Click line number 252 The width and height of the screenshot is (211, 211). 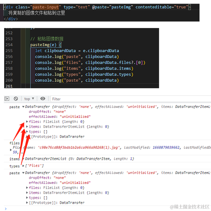pyautogui.click(x=9, y=33)
